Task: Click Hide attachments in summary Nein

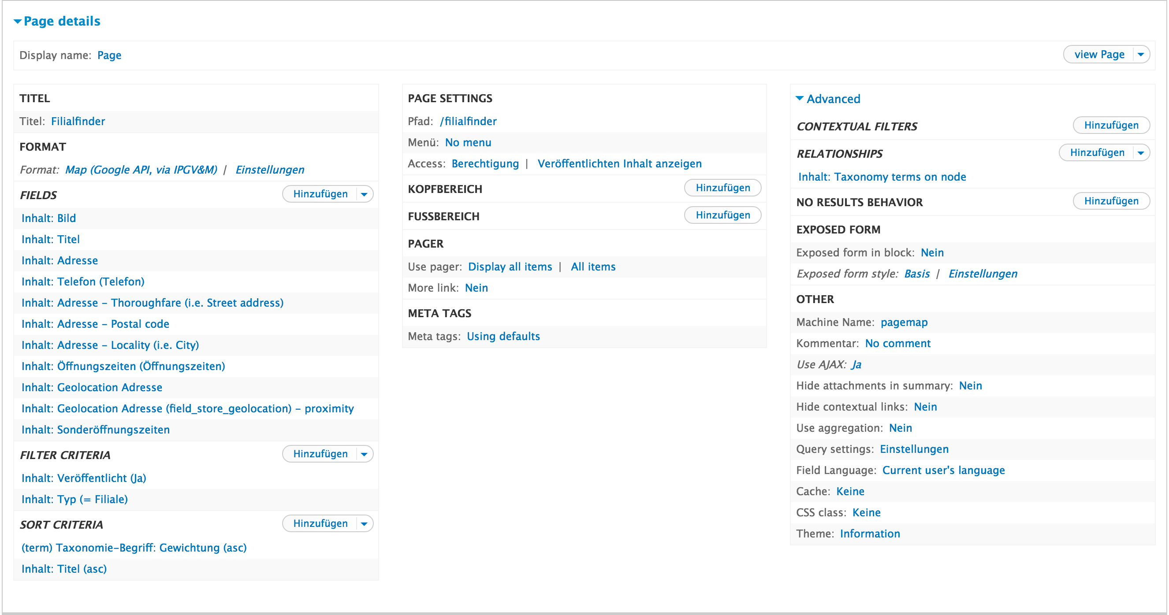Action: tap(970, 386)
